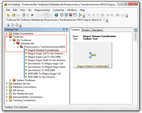Open the ArcToolbox window icon
This screenshot has height=113, width=142.
click(x=70, y=15)
